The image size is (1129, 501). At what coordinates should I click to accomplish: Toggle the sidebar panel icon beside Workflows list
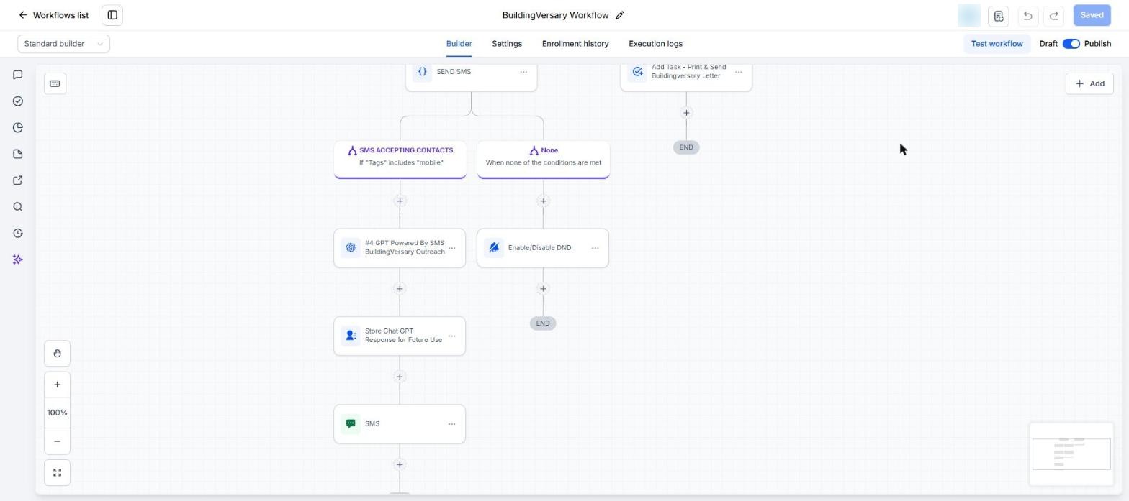[112, 15]
